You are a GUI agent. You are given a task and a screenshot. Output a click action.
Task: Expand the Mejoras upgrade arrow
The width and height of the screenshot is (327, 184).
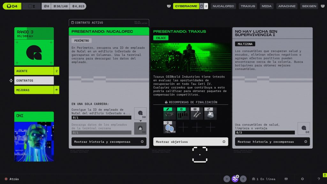tap(57, 90)
